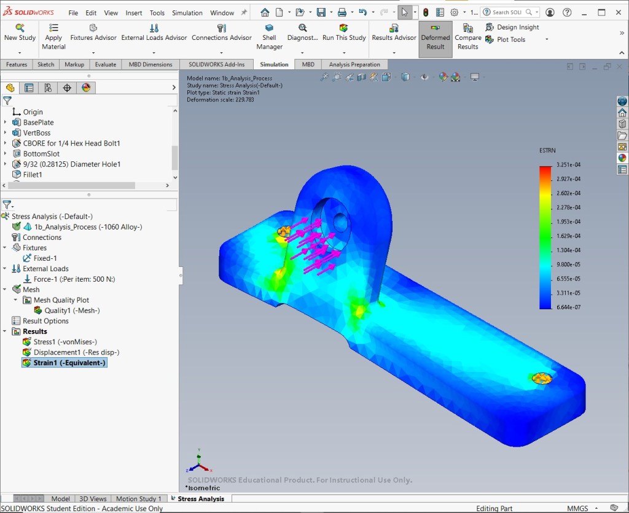The height and width of the screenshot is (513, 629).
Task: Open the Plot Tools dropdown
Action: [x=546, y=39]
